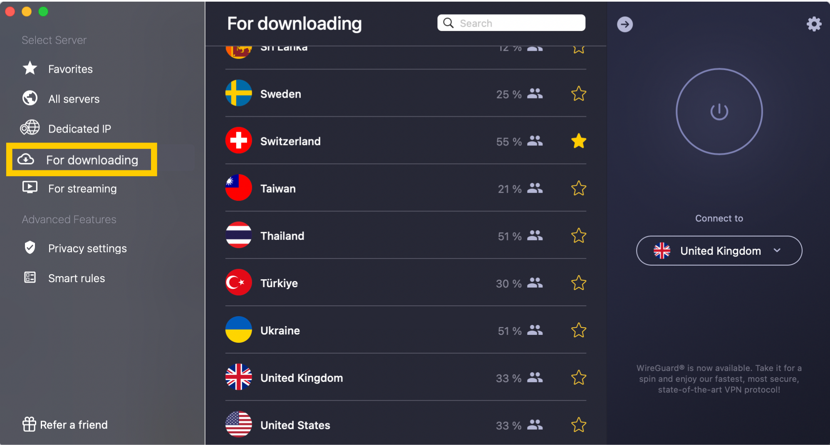Select the Thailand server row

coord(406,236)
